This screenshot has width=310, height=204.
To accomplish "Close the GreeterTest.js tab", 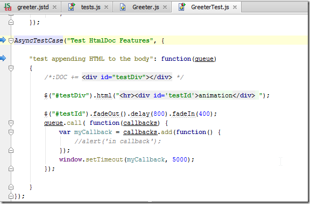I will coord(235,8).
